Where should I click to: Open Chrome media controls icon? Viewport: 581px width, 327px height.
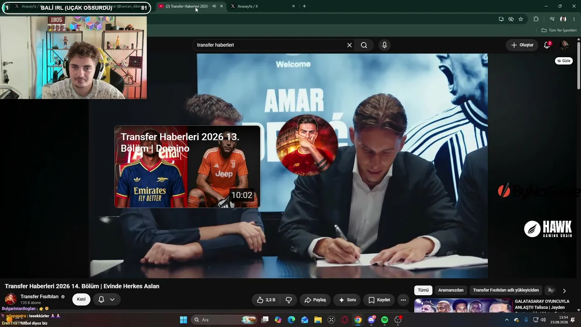click(552, 19)
